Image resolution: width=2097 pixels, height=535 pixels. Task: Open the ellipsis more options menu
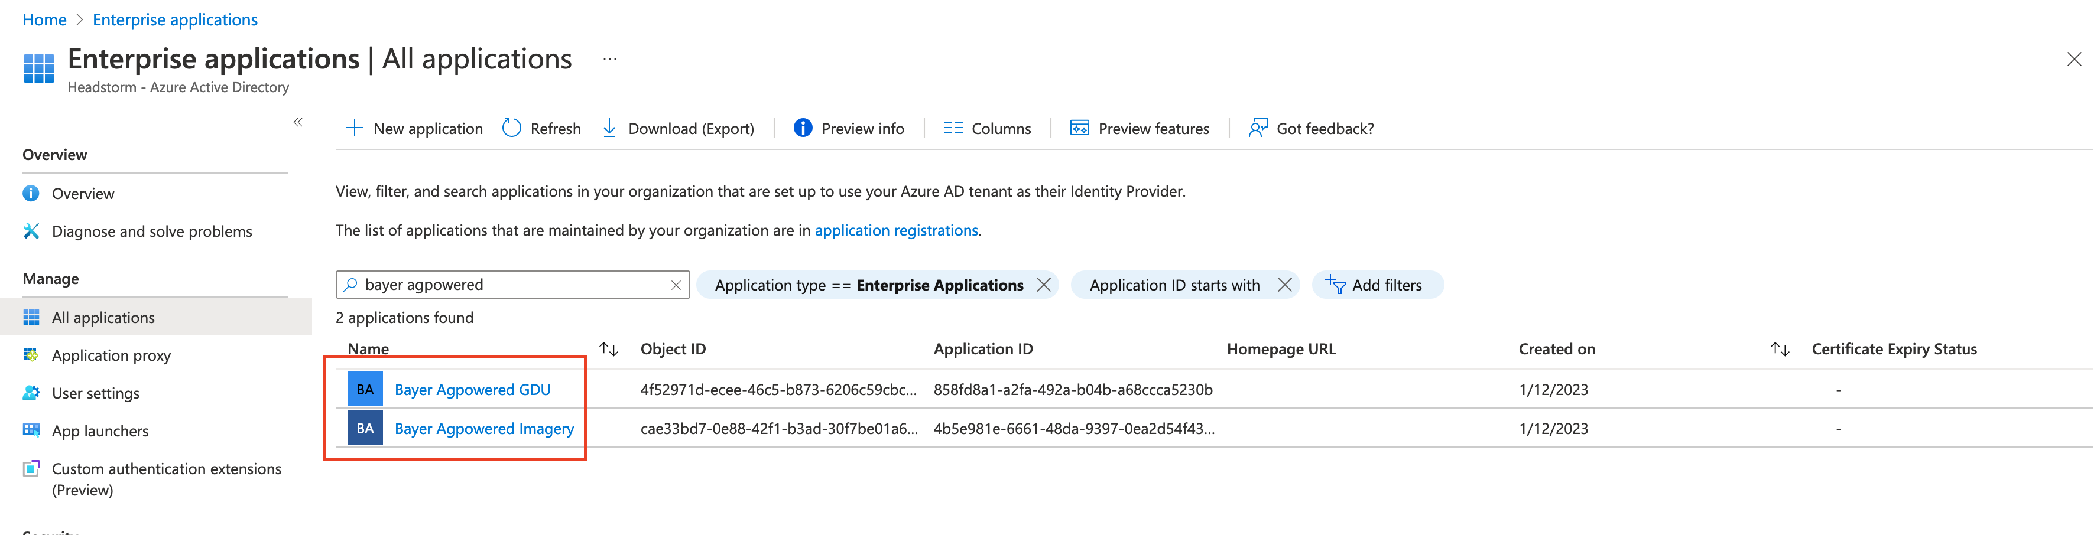(610, 60)
